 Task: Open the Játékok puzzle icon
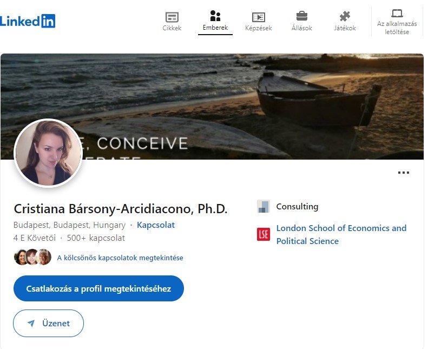coord(345,16)
